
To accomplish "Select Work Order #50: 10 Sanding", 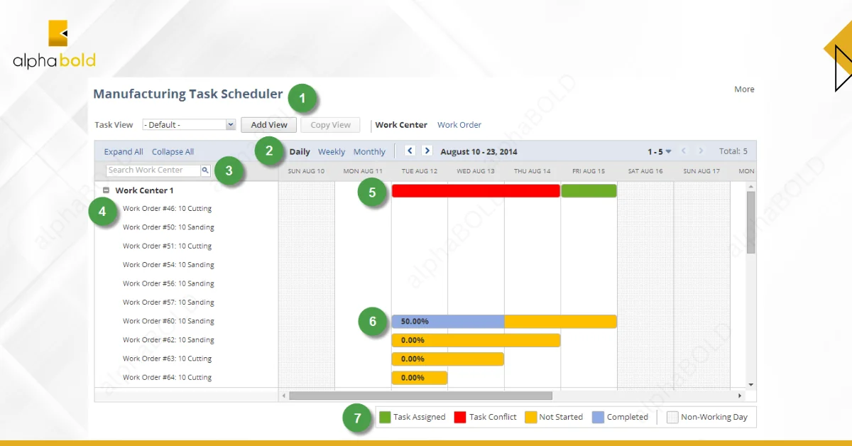I will 168,227.
